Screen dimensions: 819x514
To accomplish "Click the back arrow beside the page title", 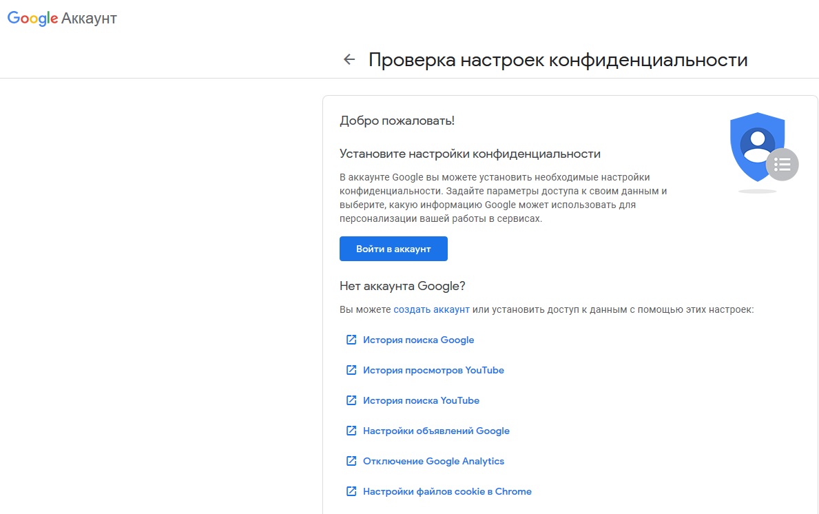I will coord(349,59).
